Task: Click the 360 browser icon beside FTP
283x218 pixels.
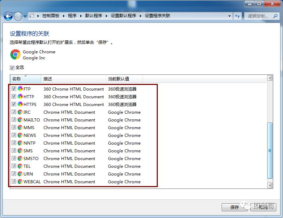Action: [x=20, y=89]
